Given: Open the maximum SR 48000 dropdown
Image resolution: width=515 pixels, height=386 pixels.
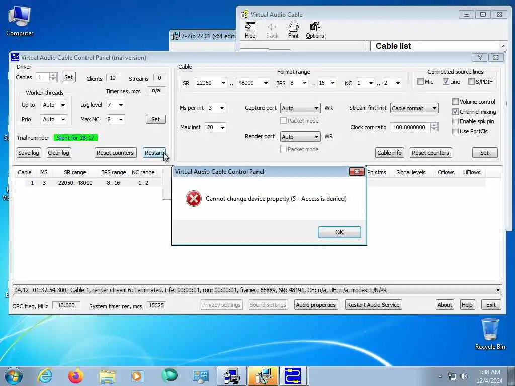Looking at the screenshot, I should tap(266, 83).
